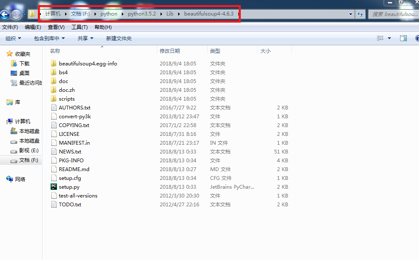Go to Lib breadcrumb segment
The height and width of the screenshot is (260, 419).
tap(170, 13)
